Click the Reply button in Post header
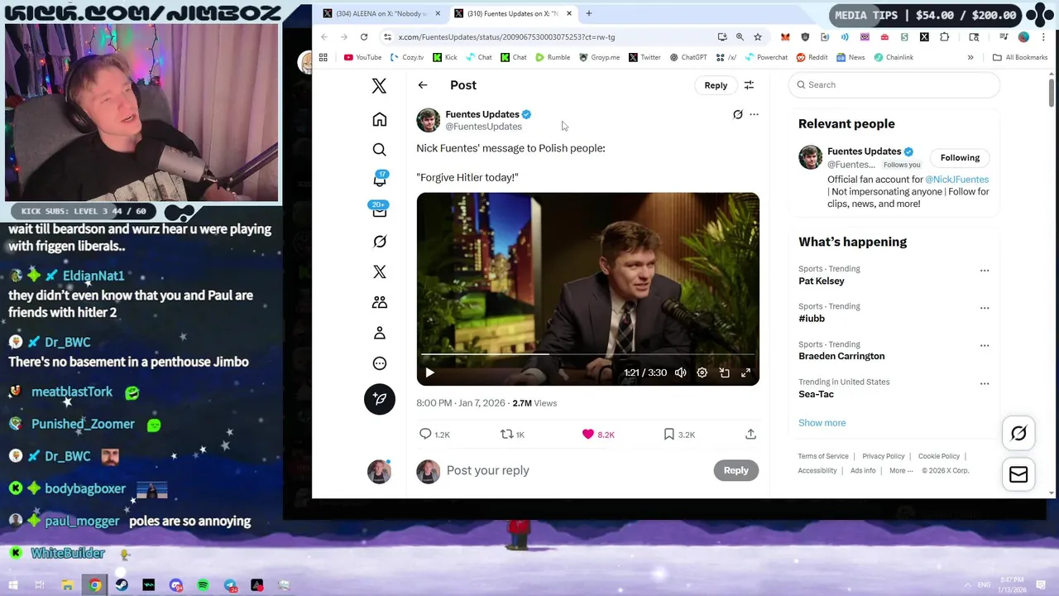1059x596 pixels. (716, 85)
